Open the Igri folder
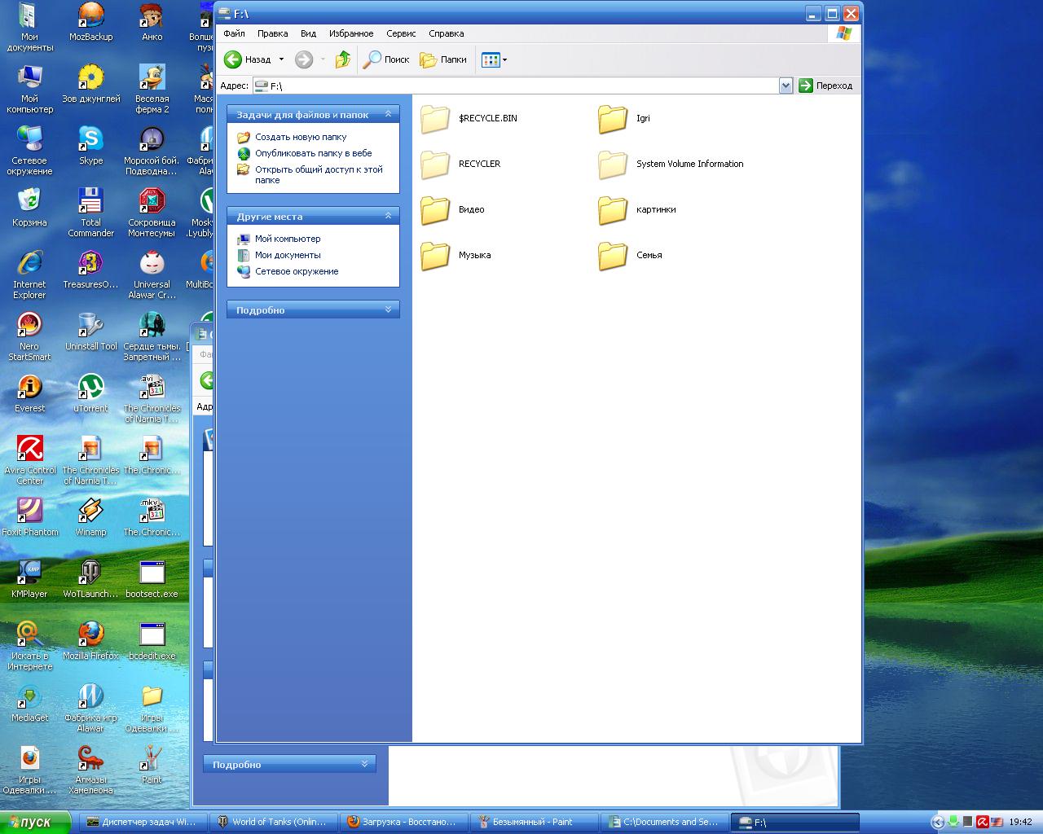Screen dimensions: 1043x834 point(613,119)
